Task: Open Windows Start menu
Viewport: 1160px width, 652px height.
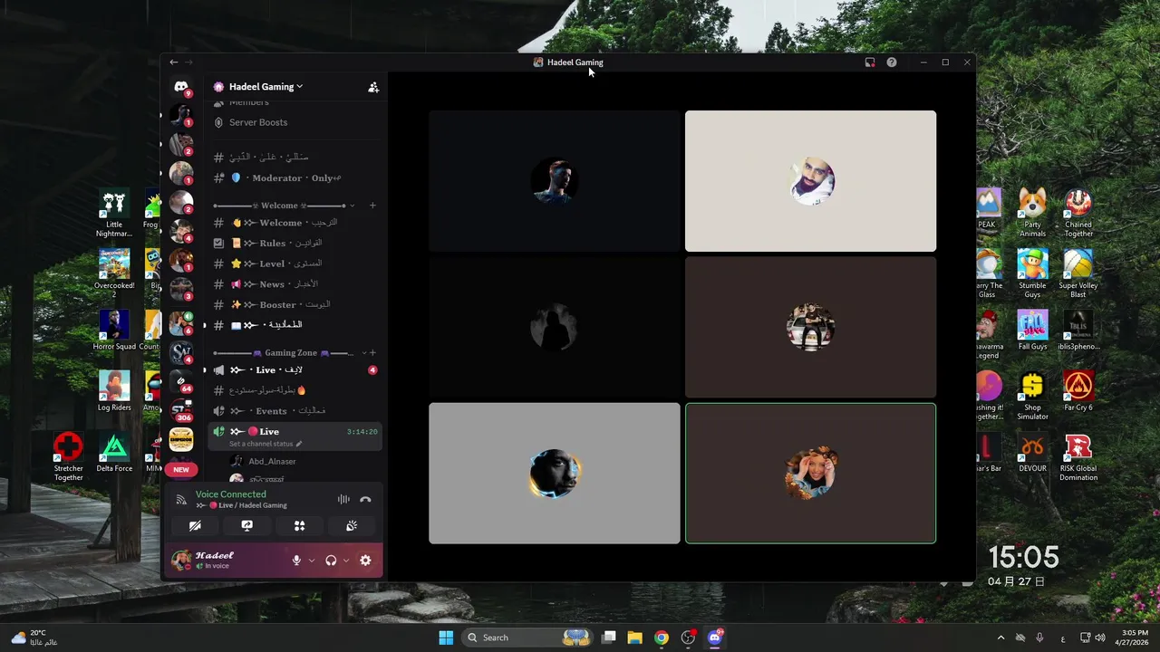Action: 446,638
